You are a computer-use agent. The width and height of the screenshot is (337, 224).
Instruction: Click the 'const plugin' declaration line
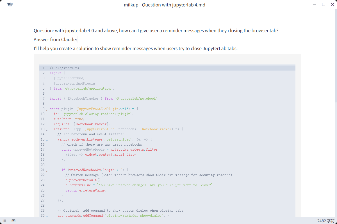(x=94, y=109)
